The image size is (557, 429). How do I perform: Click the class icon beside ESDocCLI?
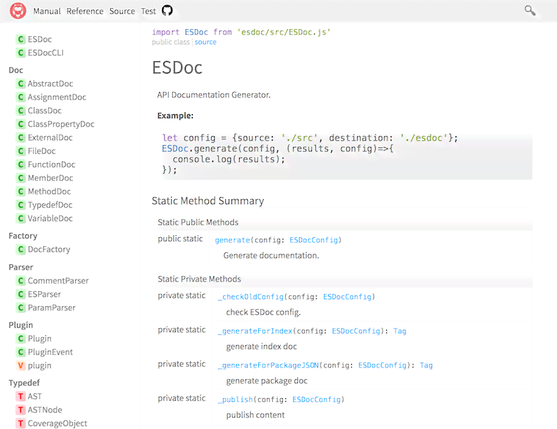20,52
